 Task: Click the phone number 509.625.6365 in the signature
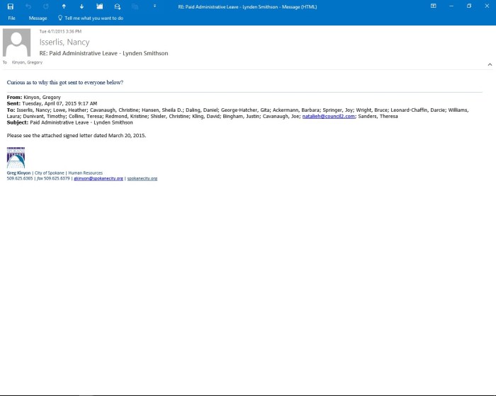click(20, 178)
